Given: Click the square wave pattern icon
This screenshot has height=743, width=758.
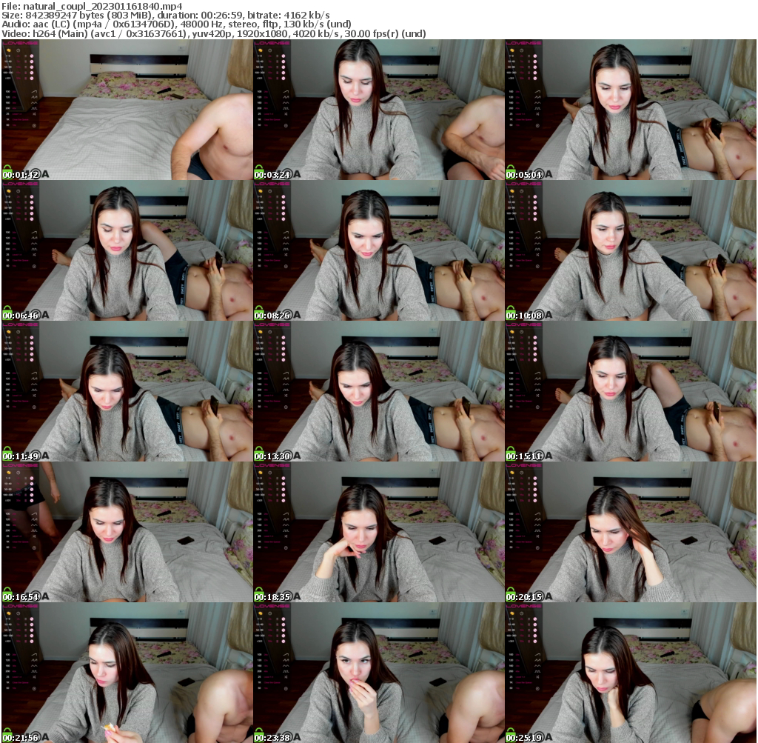Looking at the screenshot, I should tap(34, 108).
